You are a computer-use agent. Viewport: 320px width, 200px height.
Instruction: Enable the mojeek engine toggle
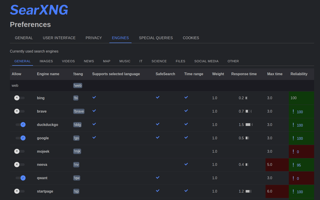point(19,151)
